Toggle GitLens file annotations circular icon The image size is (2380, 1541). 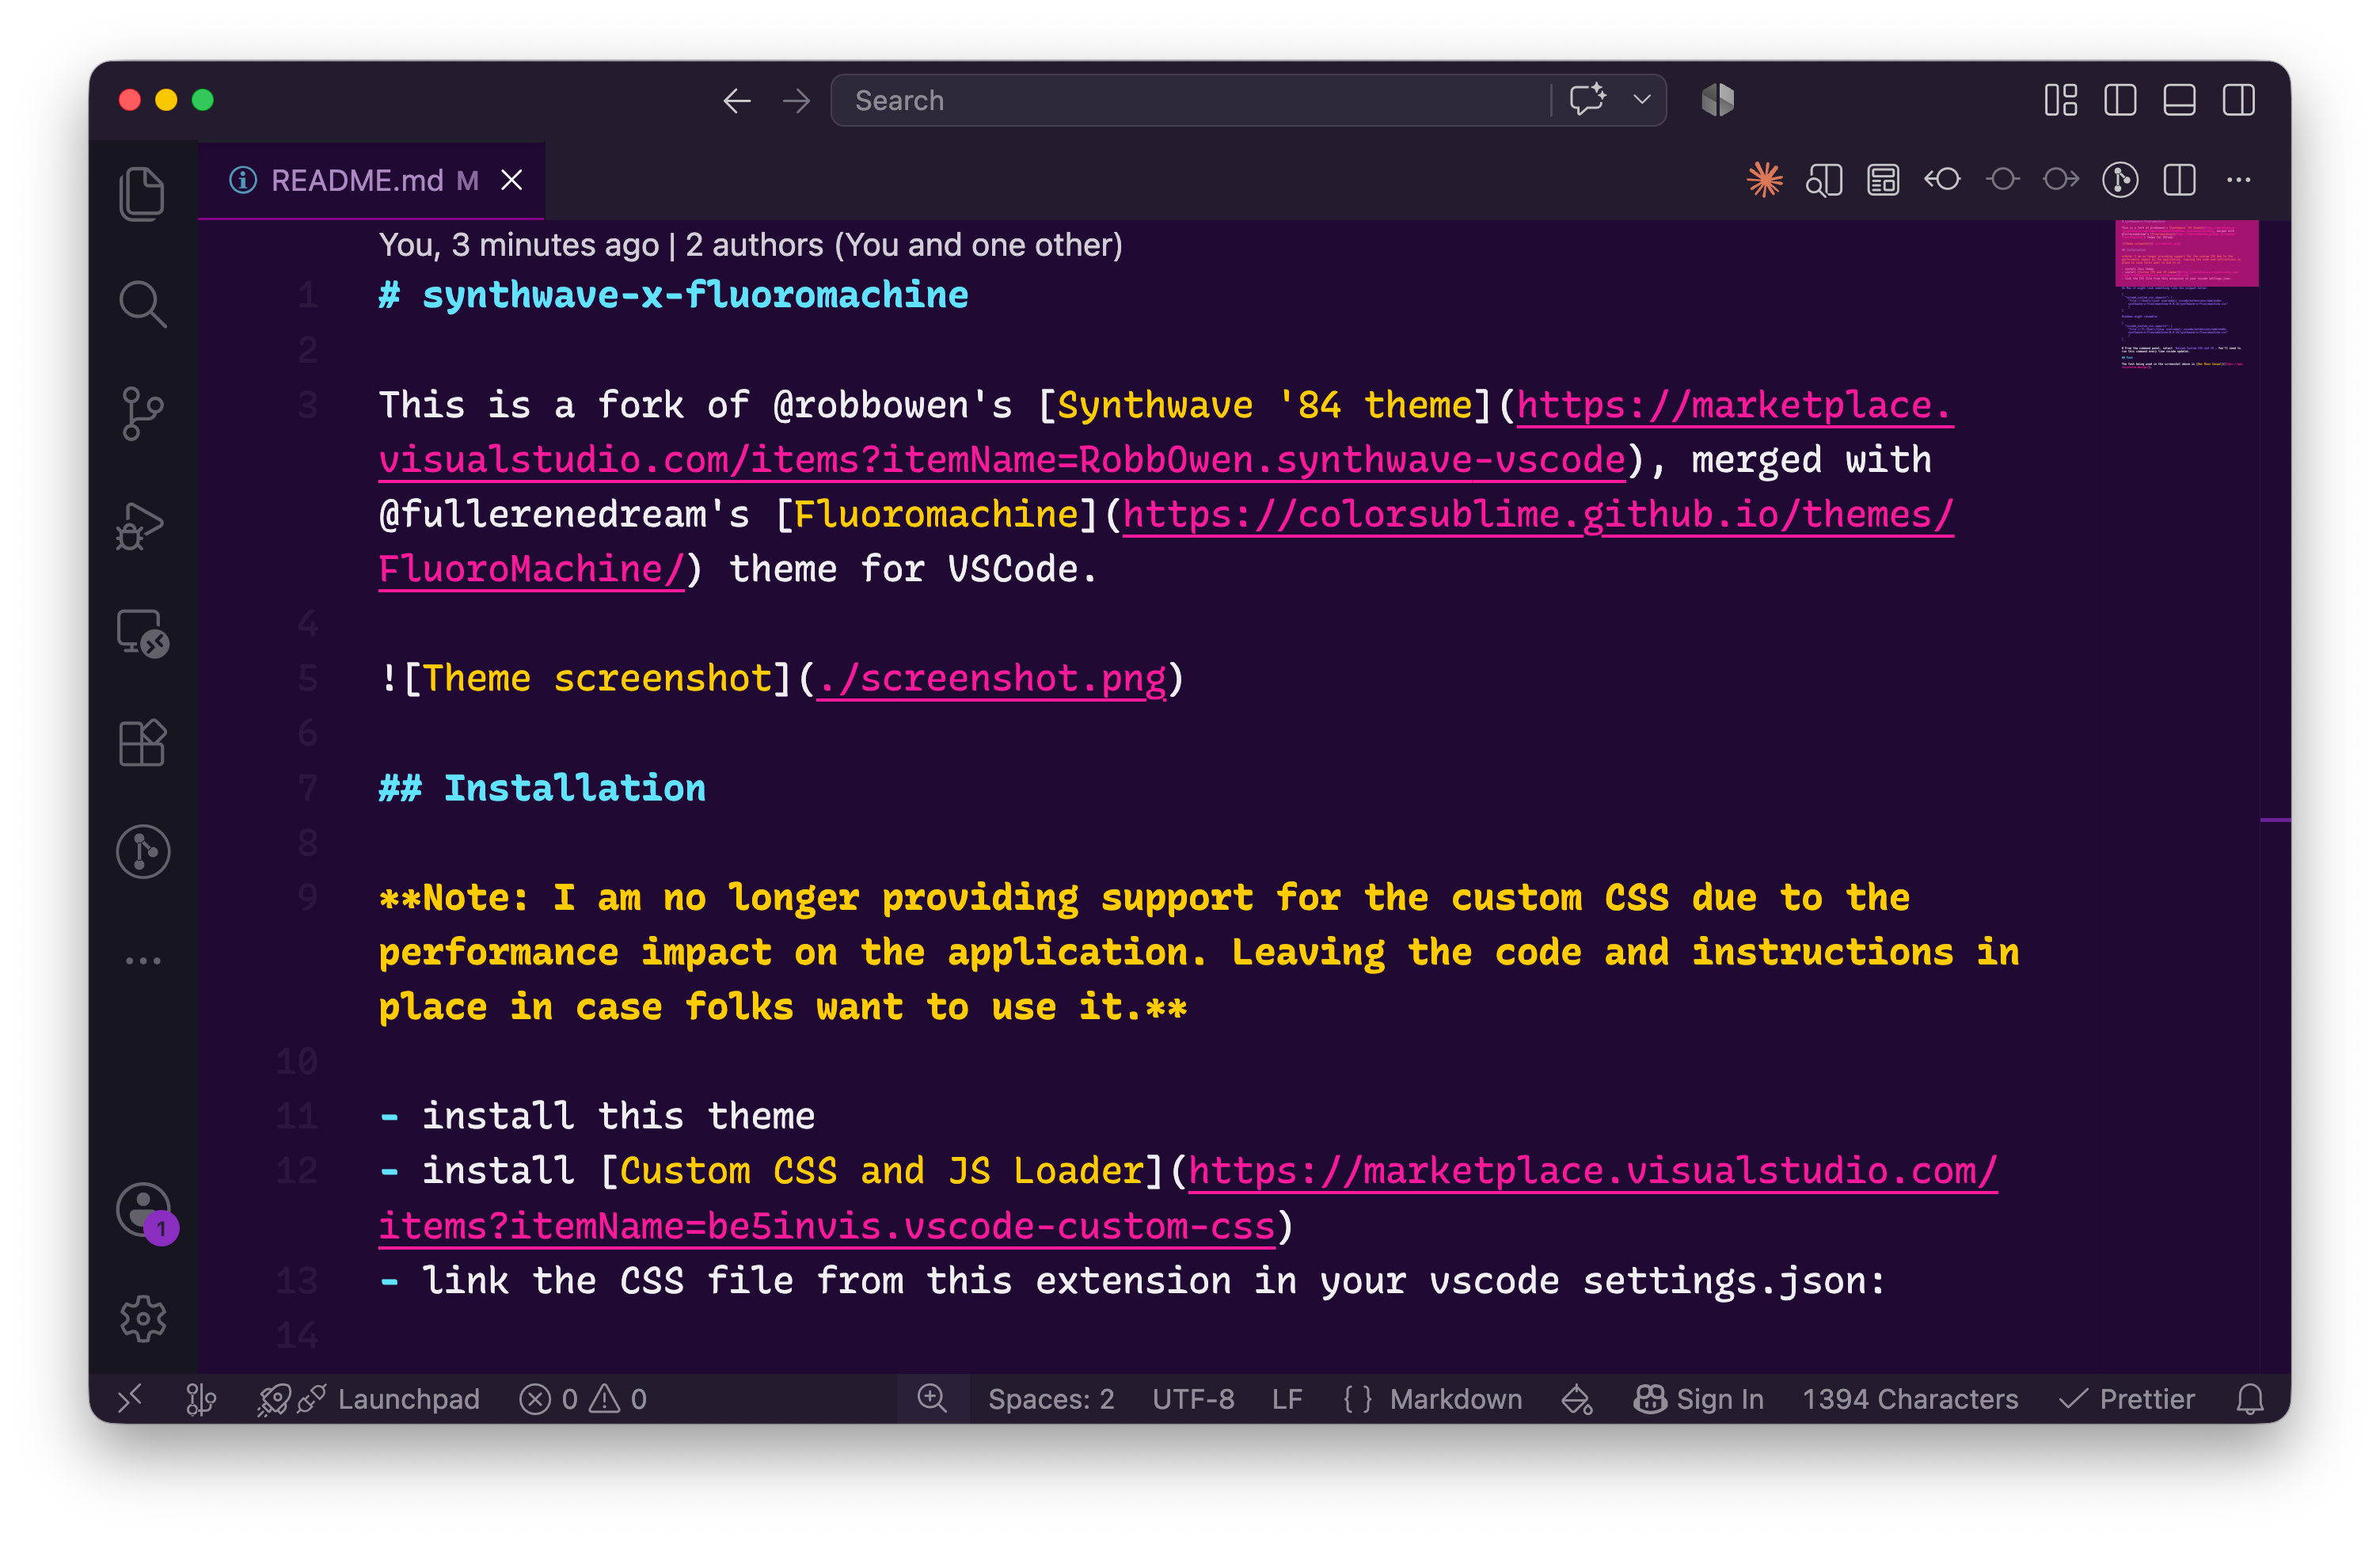tap(2120, 180)
